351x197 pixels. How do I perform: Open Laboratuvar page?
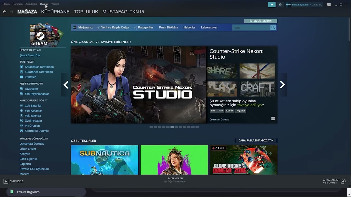209,27
